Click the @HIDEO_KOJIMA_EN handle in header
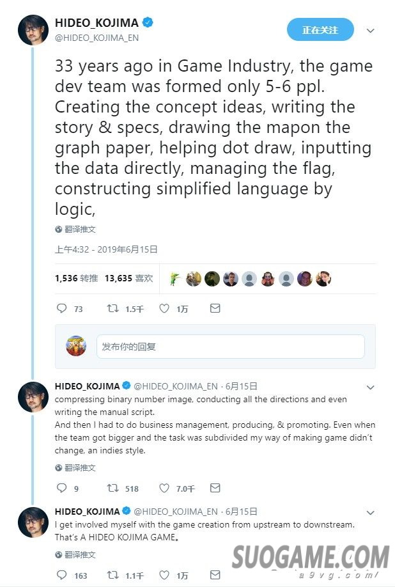This screenshot has width=395, height=587. click(97, 38)
